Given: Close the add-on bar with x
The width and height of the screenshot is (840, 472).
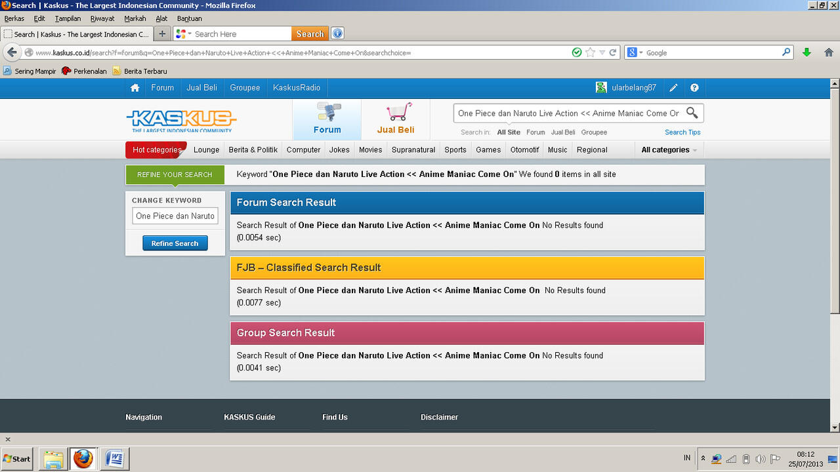Looking at the screenshot, I should pyautogui.click(x=8, y=439).
